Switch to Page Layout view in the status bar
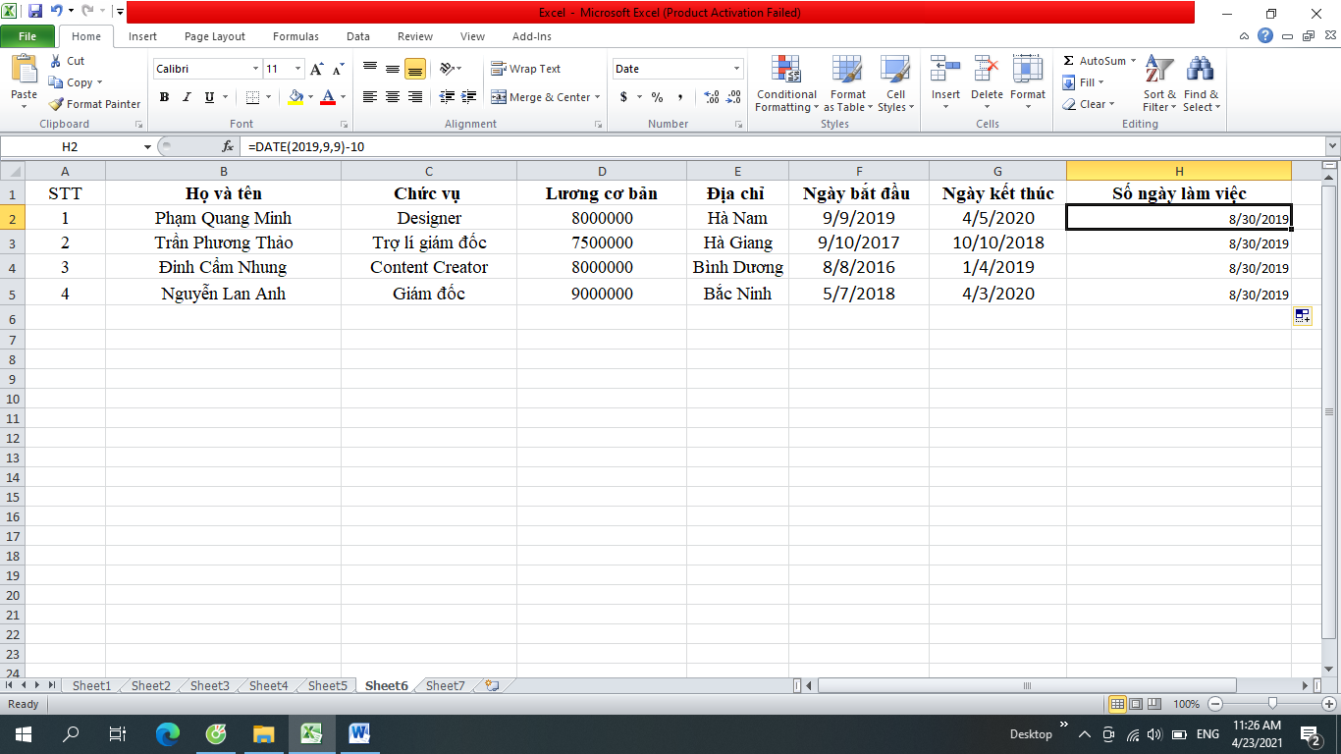The image size is (1341, 754). point(1136,704)
